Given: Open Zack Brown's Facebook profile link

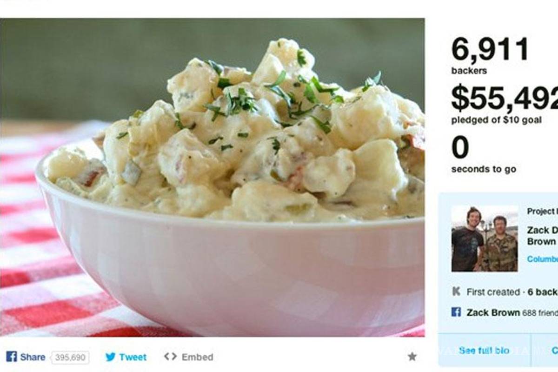Looking at the screenshot, I should pos(493,312).
